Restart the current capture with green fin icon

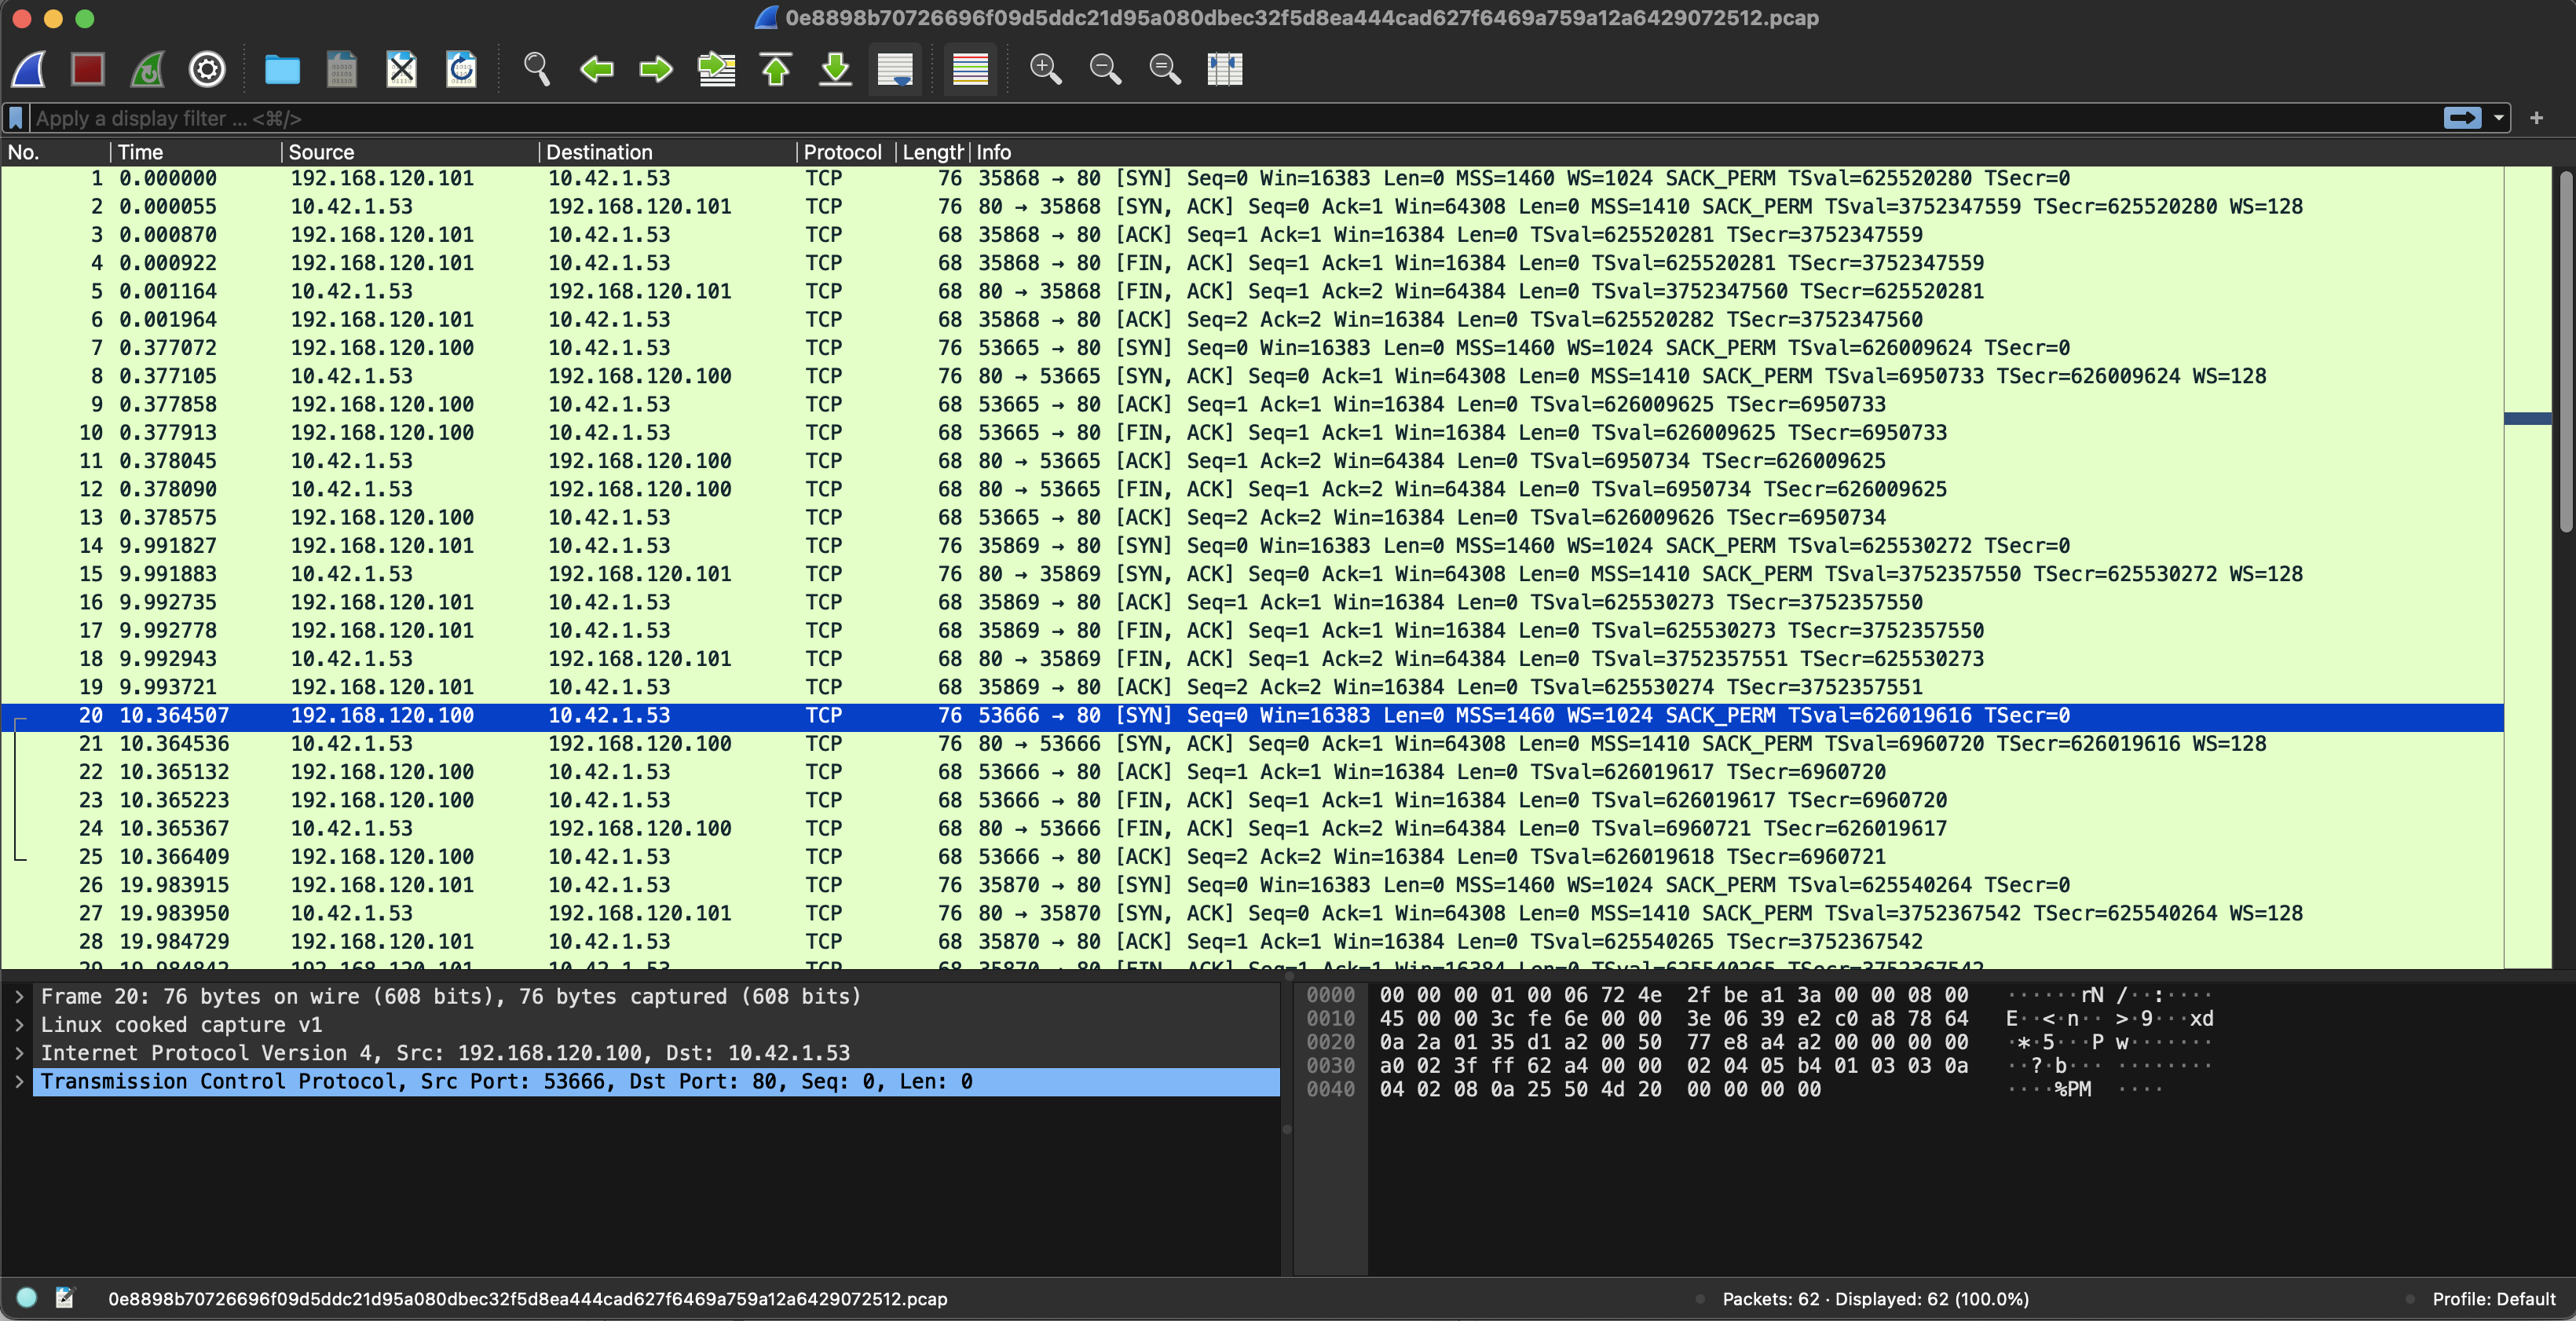pyautogui.click(x=148, y=69)
